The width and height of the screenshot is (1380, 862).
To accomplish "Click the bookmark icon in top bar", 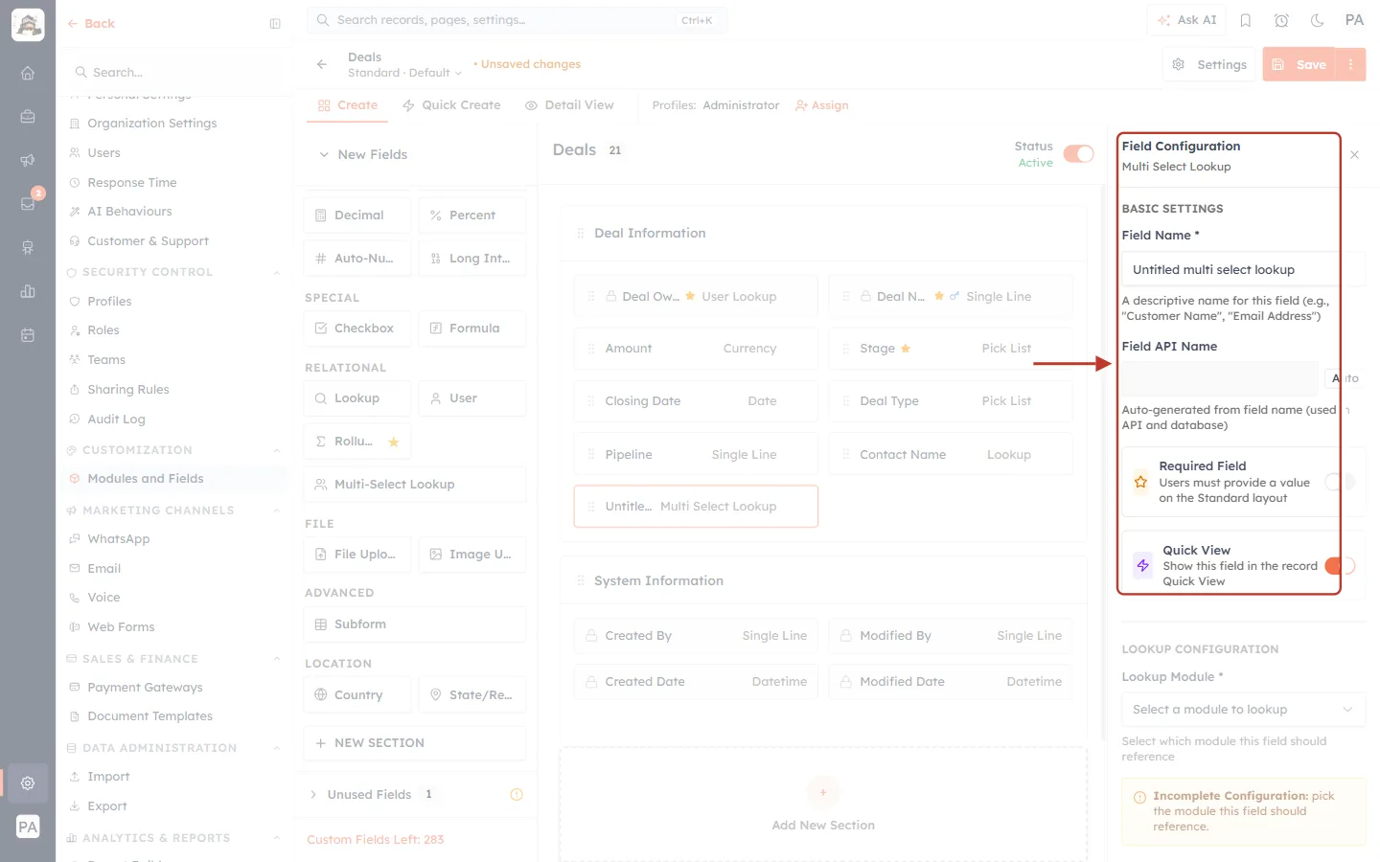I will tap(1246, 20).
